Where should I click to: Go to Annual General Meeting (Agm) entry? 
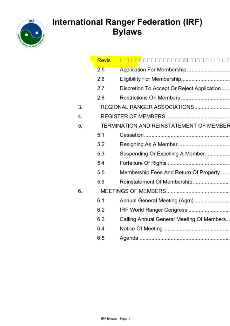156,201
